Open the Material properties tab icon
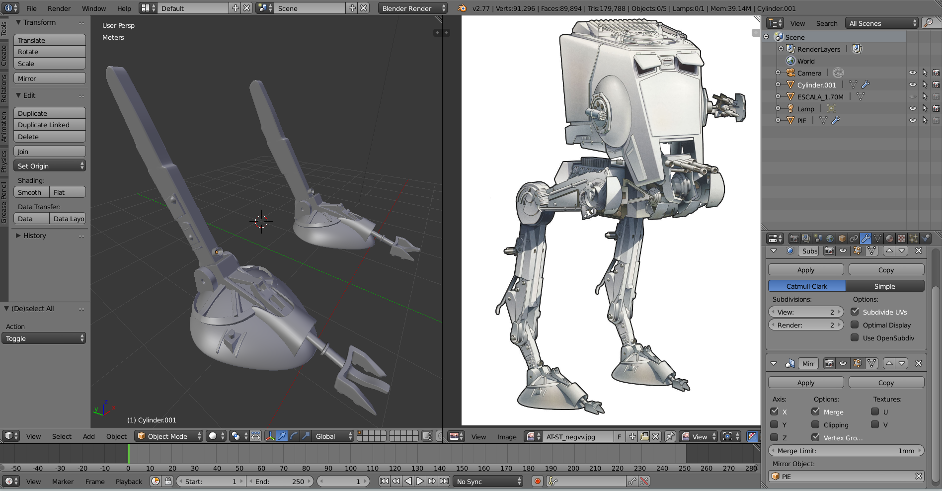This screenshot has height=491, width=942. [889, 239]
